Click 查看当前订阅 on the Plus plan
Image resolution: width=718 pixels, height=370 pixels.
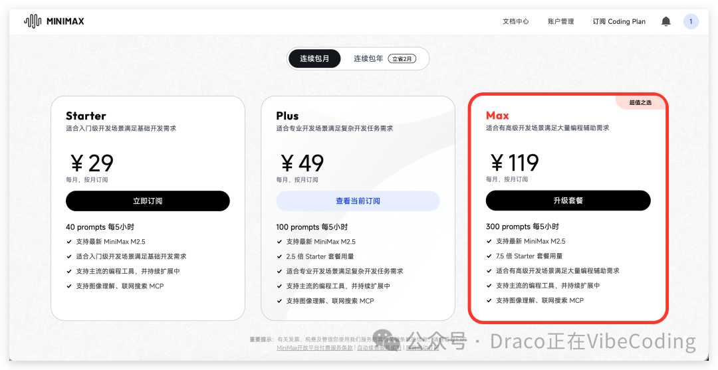358,201
